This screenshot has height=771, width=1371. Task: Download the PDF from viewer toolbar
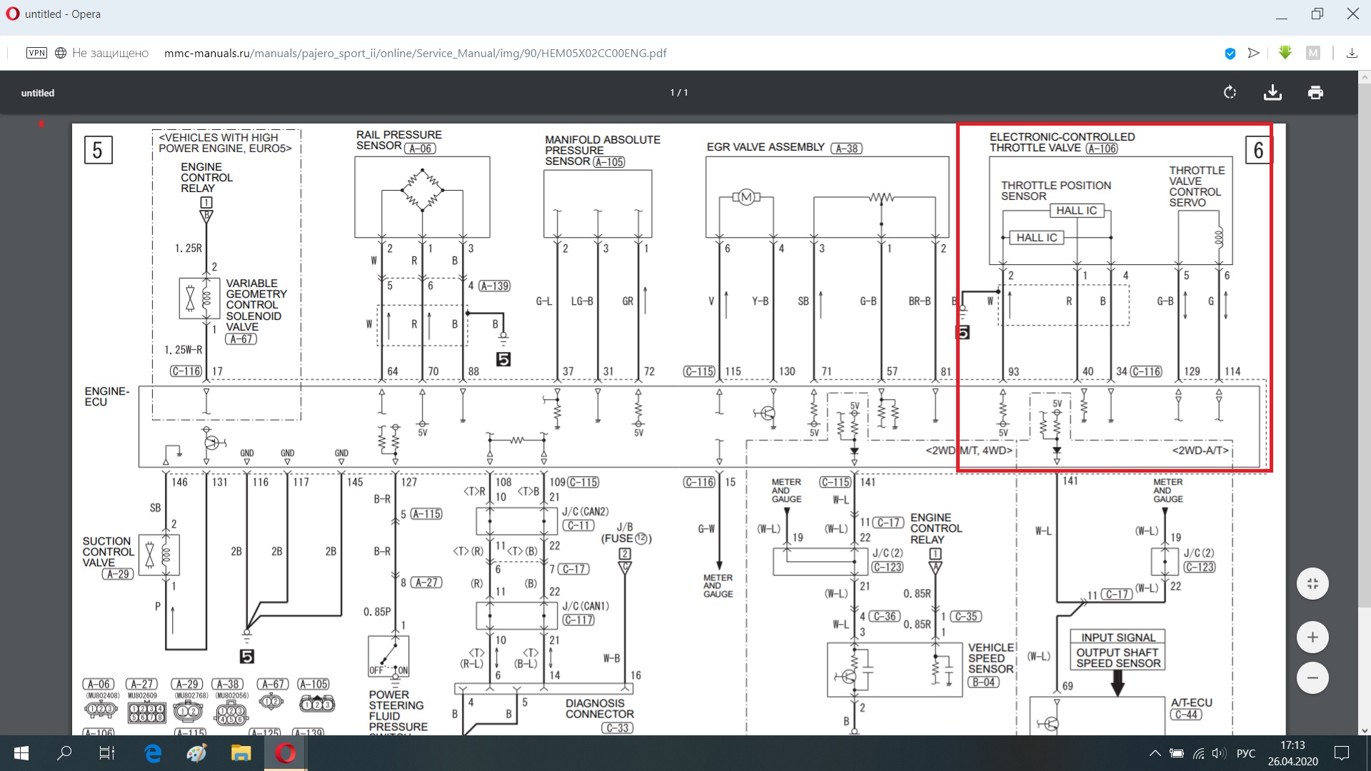pos(1272,93)
